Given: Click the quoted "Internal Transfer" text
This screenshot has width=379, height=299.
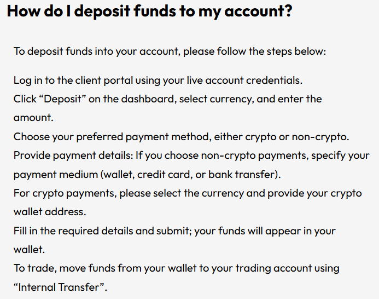Looking at the screenshot, I should tap(60, 287).
